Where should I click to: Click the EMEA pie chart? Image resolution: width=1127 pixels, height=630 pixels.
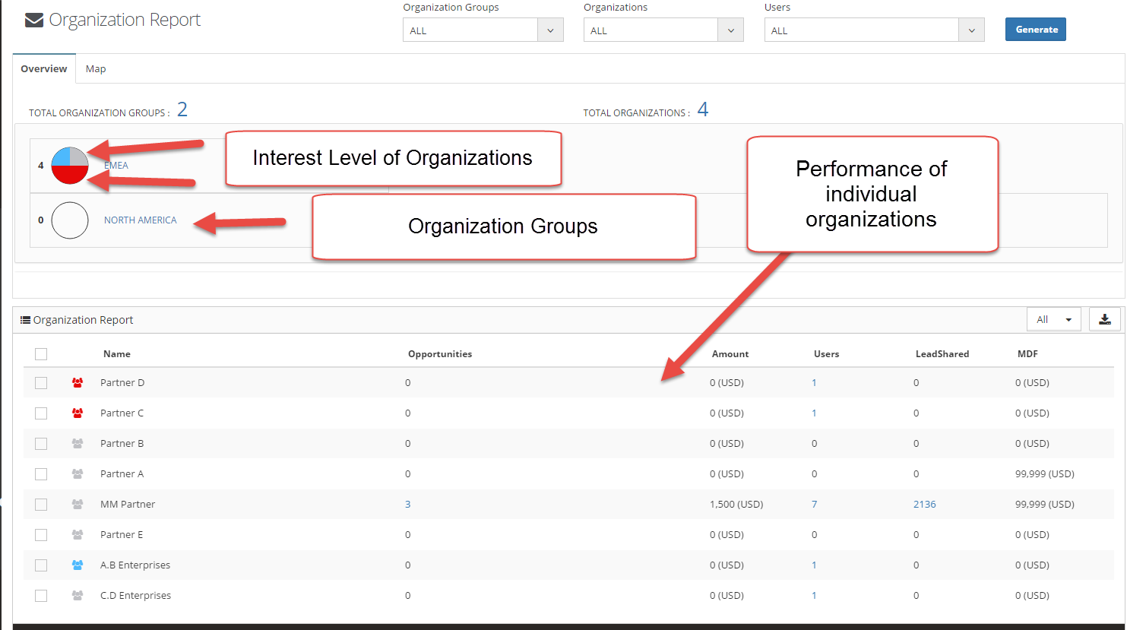(70, 166)
